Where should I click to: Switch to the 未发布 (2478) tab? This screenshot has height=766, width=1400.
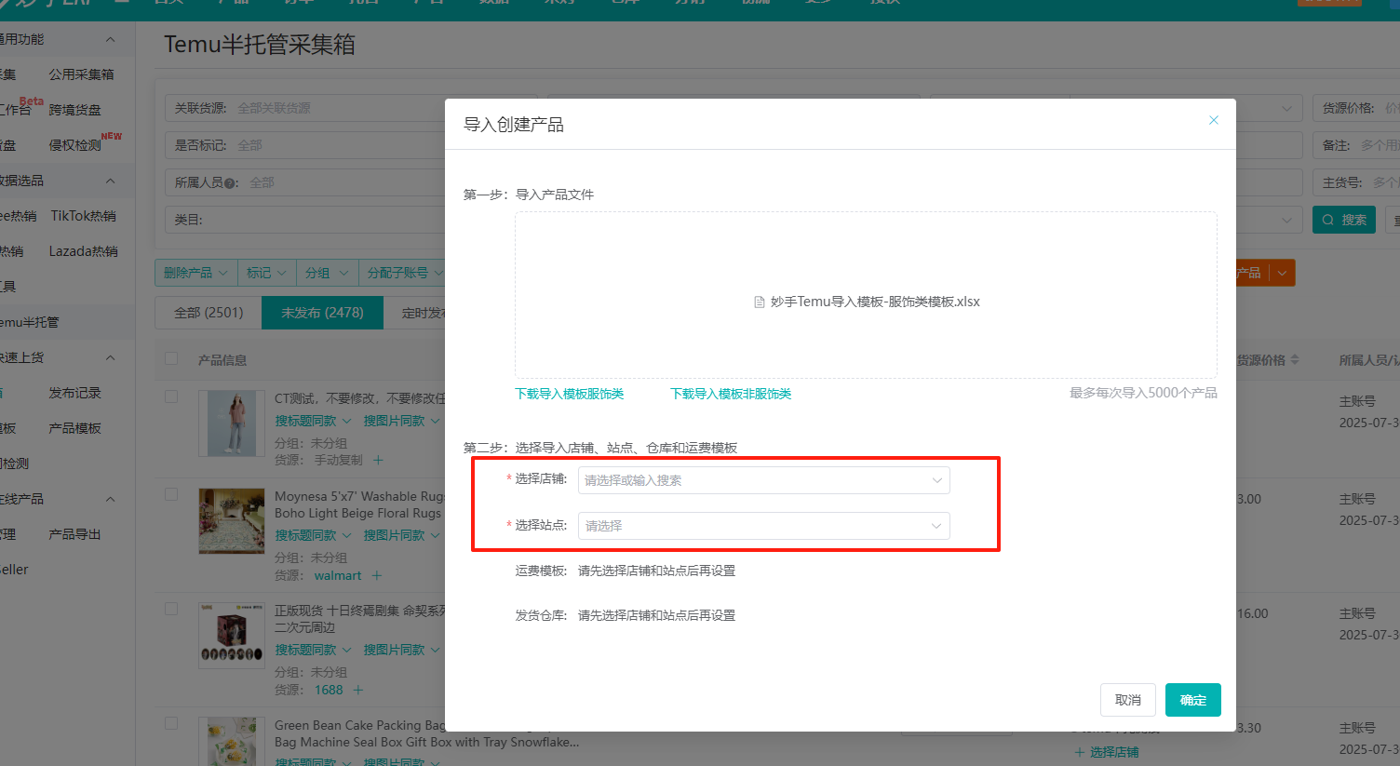322,313
